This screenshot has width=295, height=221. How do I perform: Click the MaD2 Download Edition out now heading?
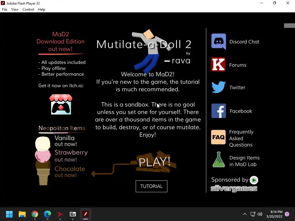pos(60,41)
